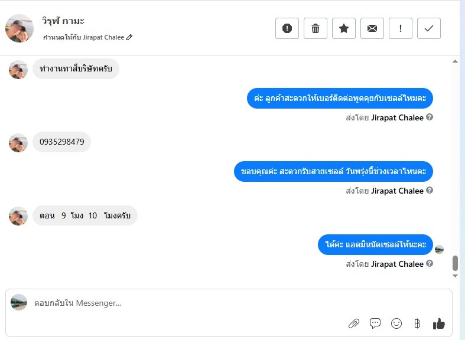Click help icon beside last Jirapat Chalee sender
The height and width of the screenshot is (340, 465).
pos(430,264)
